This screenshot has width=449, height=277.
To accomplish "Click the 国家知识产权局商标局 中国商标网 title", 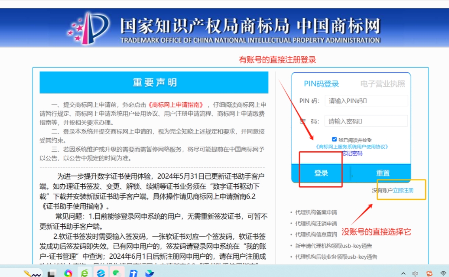I will point(250,26).
